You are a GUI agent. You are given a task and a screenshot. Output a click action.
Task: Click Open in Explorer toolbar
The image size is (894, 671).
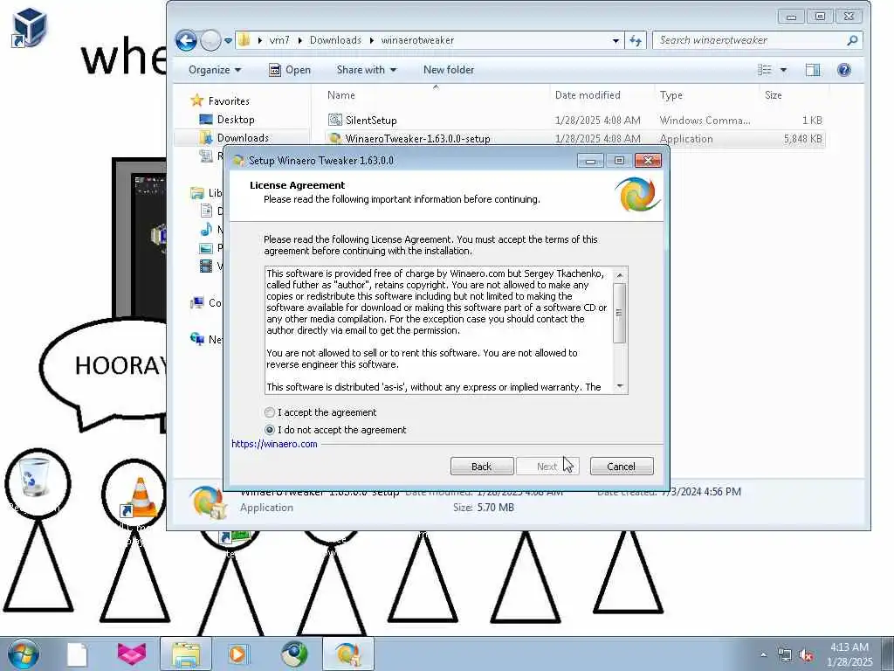[290, 70]
